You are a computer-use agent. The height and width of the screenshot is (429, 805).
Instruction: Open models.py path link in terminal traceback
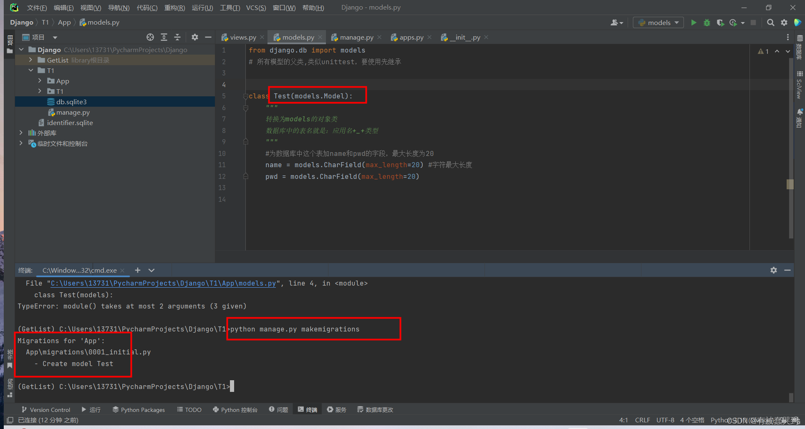163,283
